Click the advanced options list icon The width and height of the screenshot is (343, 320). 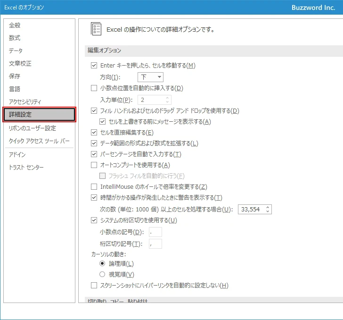[96, 29]
